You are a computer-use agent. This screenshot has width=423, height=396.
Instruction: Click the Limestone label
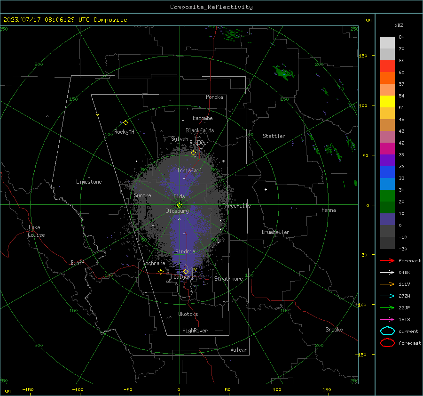(x=89, y=182)
